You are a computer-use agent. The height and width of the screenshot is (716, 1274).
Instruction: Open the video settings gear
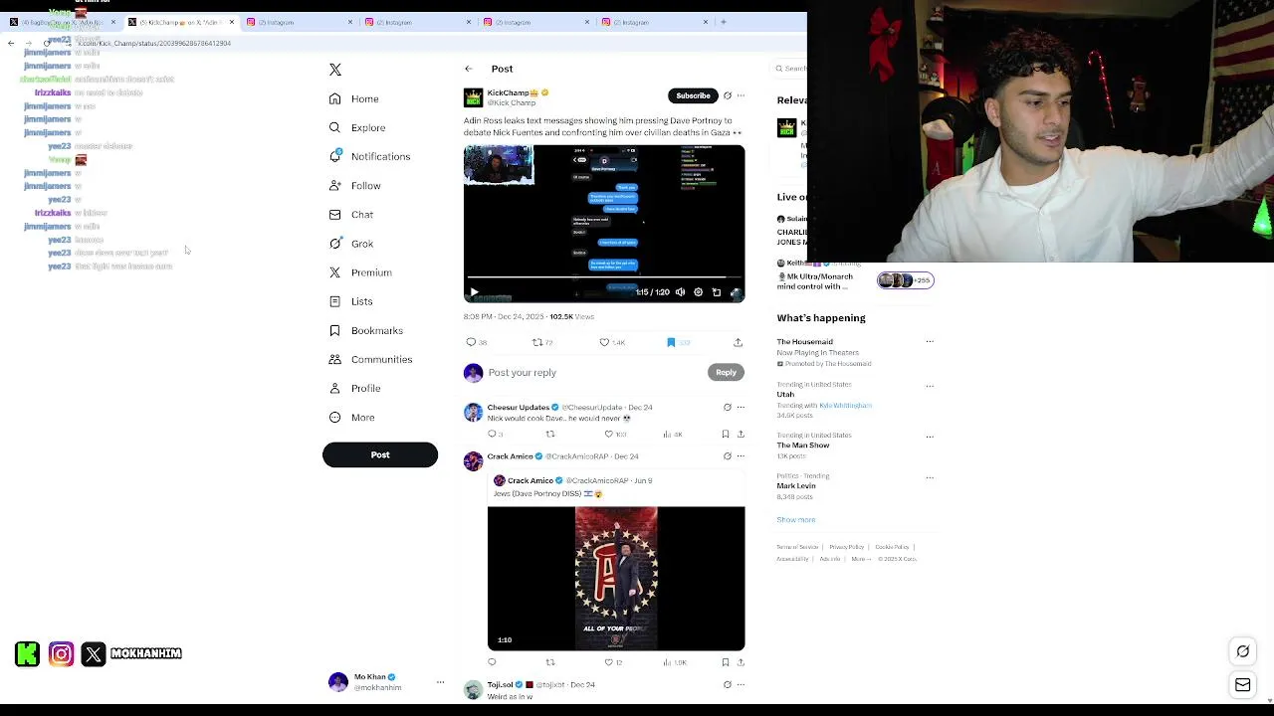coord(698,292)
